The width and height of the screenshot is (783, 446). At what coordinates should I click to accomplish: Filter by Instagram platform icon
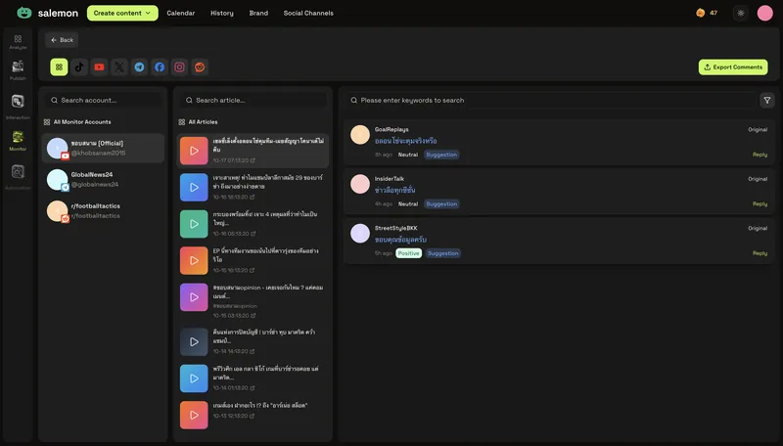179,67
